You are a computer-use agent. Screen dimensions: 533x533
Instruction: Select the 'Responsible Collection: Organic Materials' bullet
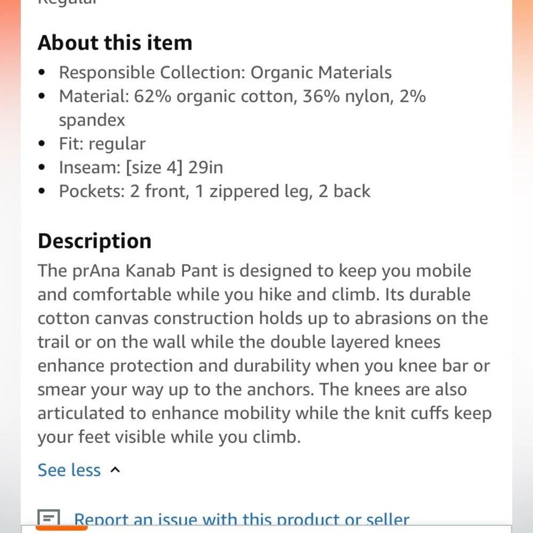225,72
